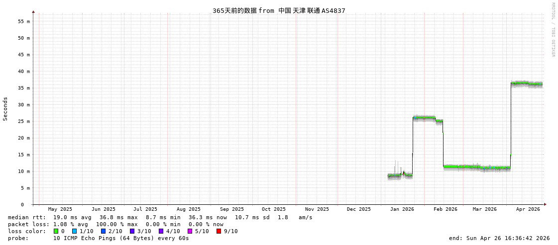This screenshot has height=245, width=558.
Task: Click the green 0 loss color swatch
Action: coord(56,231)
